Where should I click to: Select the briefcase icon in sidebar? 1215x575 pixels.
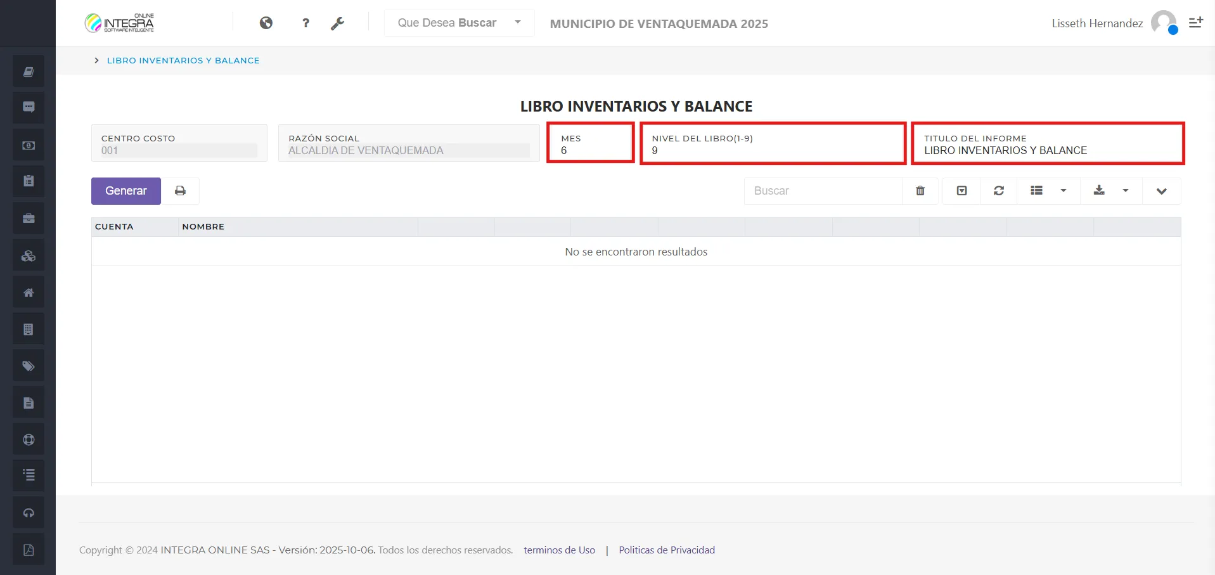tap(28, 217)
